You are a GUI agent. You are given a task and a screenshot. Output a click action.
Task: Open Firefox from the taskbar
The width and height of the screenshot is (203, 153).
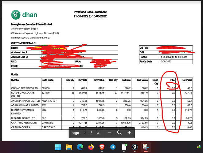(x=91, y=147)
